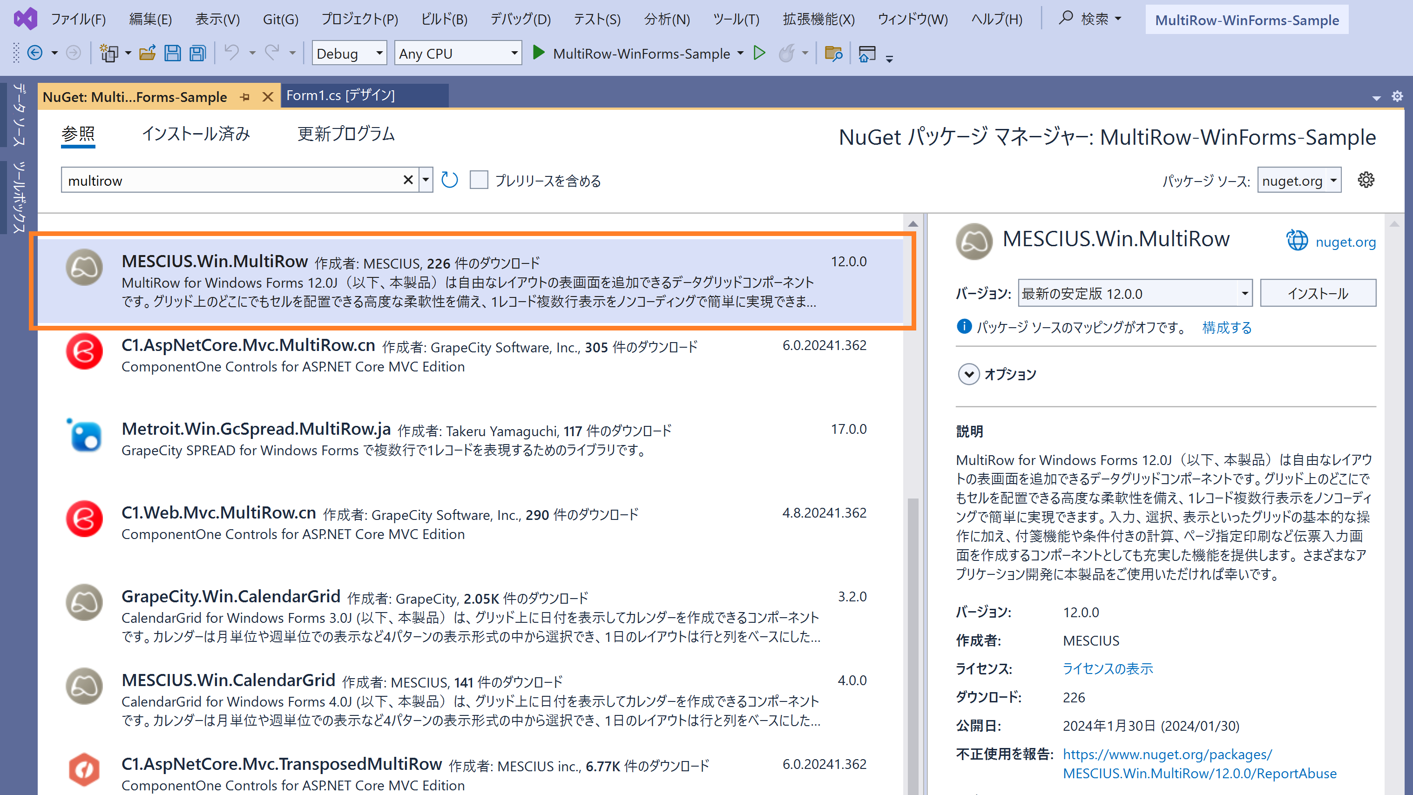Screen dimensions: 1413x795
Task: Navigate backward with the back arrow icon
Action: [x=35, y=53]
